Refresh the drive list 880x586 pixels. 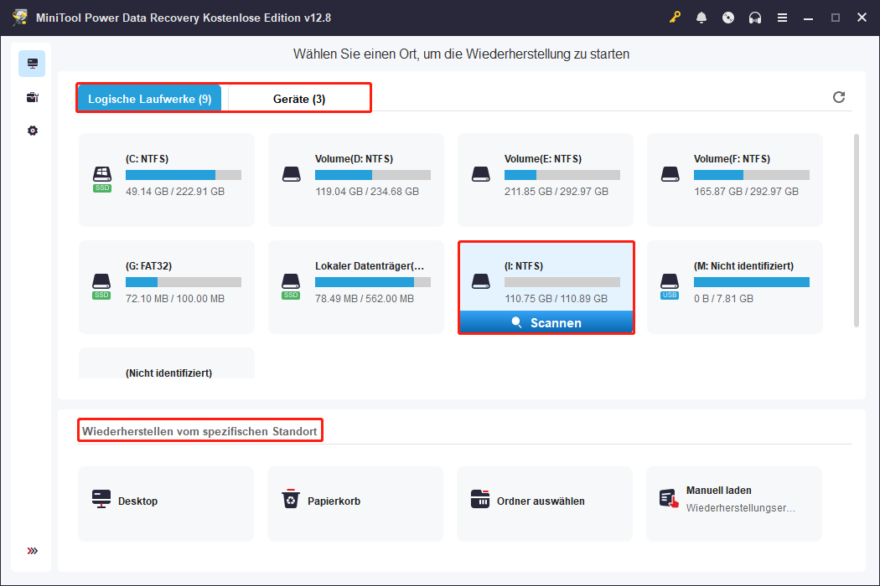[838, 97]
